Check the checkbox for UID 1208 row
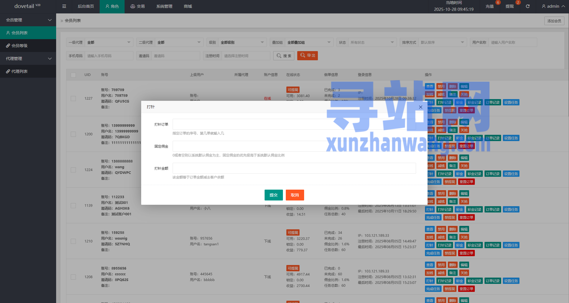The width and height of the screenshot is (569, 303). [x=73, y=277]
